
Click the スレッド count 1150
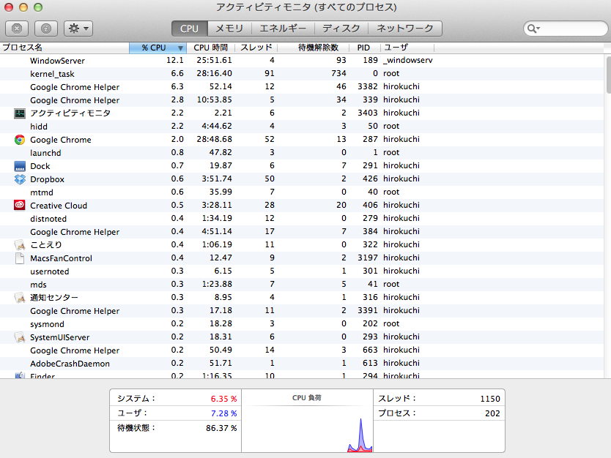point(490,399)
